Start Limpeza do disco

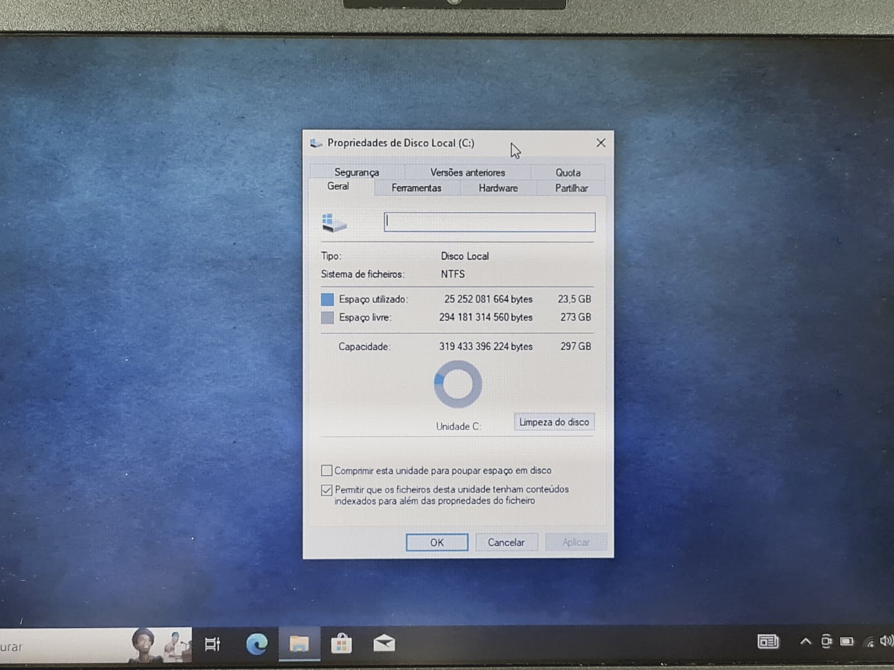pos(554,422)
